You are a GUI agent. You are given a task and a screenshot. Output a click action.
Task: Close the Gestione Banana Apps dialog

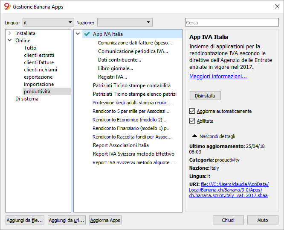pyautogui.click(x=277, y=6)
